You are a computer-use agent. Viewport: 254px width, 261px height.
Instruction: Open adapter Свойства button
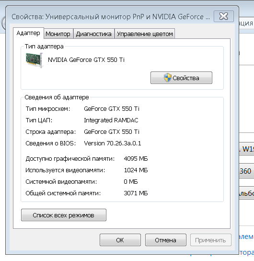tap(181, 78)
